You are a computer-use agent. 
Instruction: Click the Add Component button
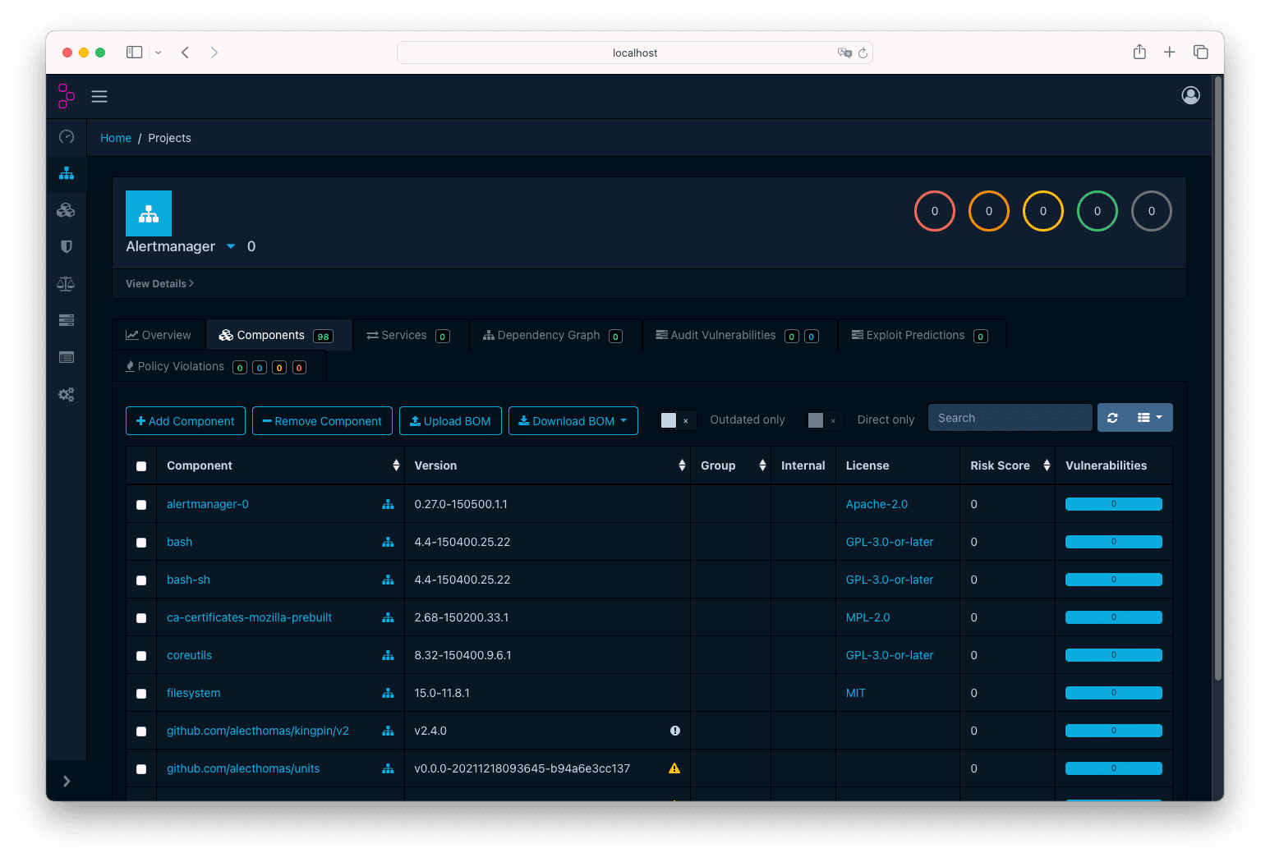pos(185,420)
